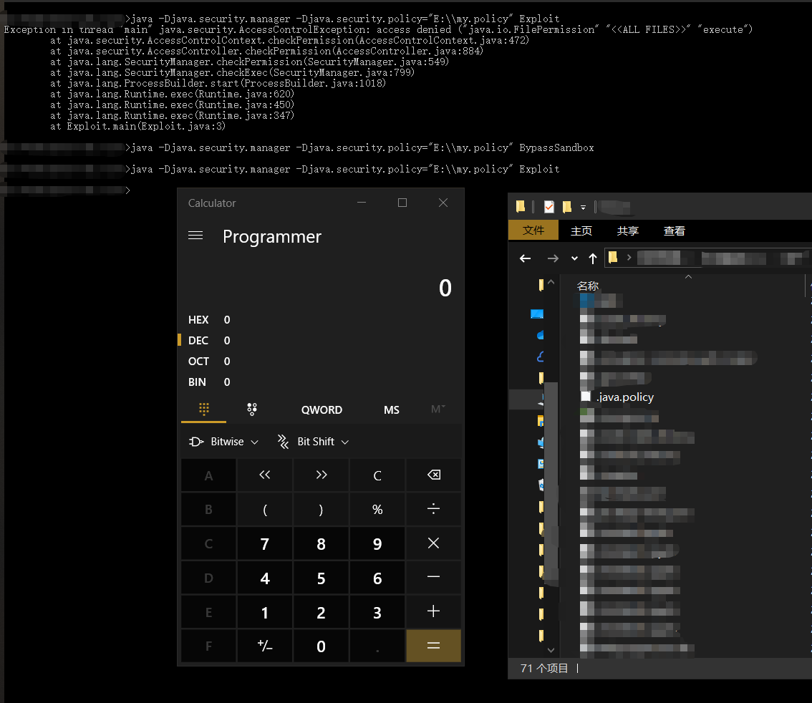The image size is (812, 703).
Task: Open the 文件 ribbon tab
Action: click(x=533, y=231)
